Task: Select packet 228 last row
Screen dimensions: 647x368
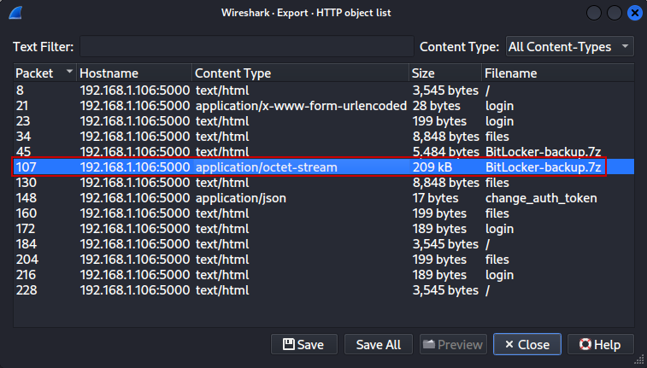Action: [309, 290]
